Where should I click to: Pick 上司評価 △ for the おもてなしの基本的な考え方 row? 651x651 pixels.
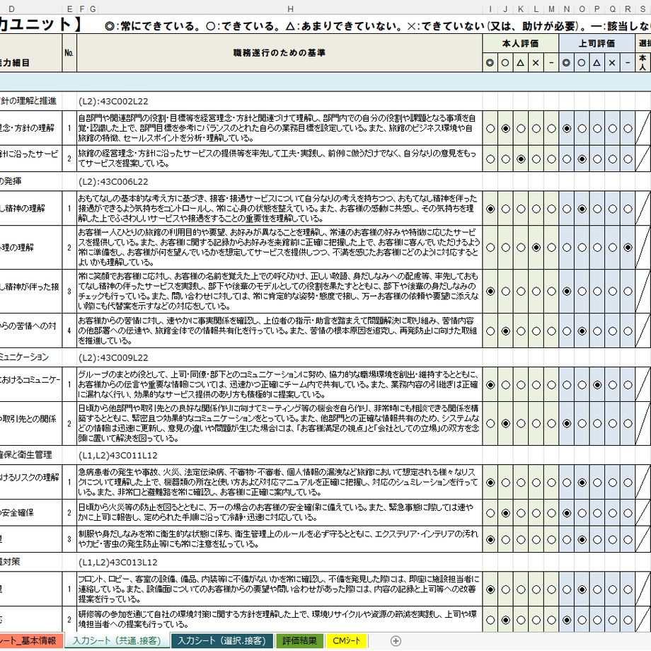[597, 209]
